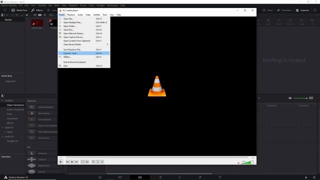
Task: Toggle Media Pool in DaVinci Resolve
Action: point(19,10)
